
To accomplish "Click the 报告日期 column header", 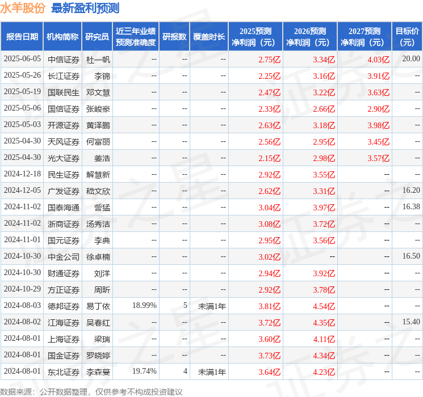I will coord(22,36).
